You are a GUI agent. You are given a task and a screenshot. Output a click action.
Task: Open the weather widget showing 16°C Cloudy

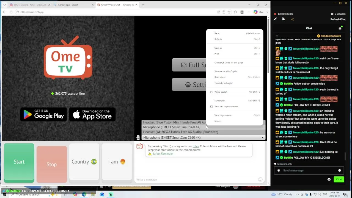[282, 194]
